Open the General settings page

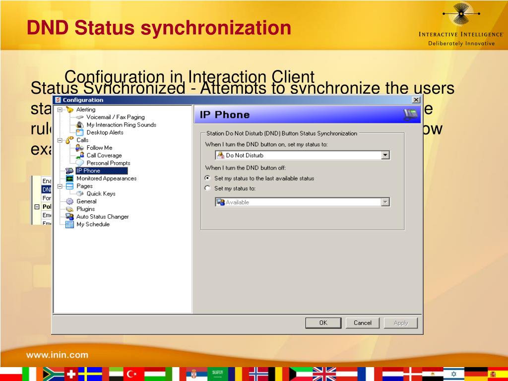click(x=86, y=201)
